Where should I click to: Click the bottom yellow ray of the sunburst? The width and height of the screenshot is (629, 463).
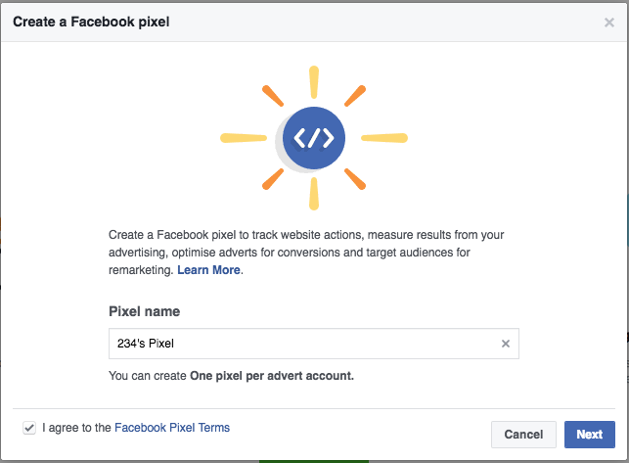[314, 194]
